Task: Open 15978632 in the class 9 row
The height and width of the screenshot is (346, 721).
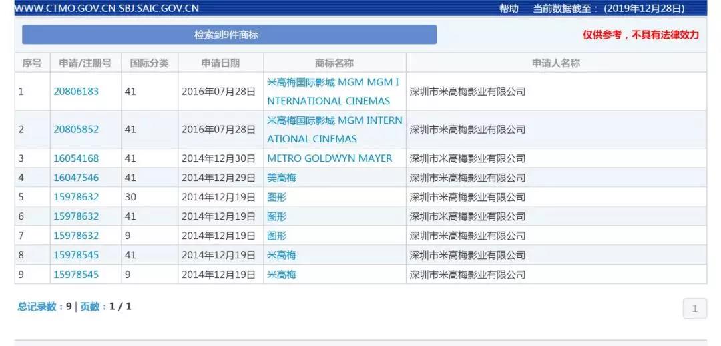Action: 76,236
